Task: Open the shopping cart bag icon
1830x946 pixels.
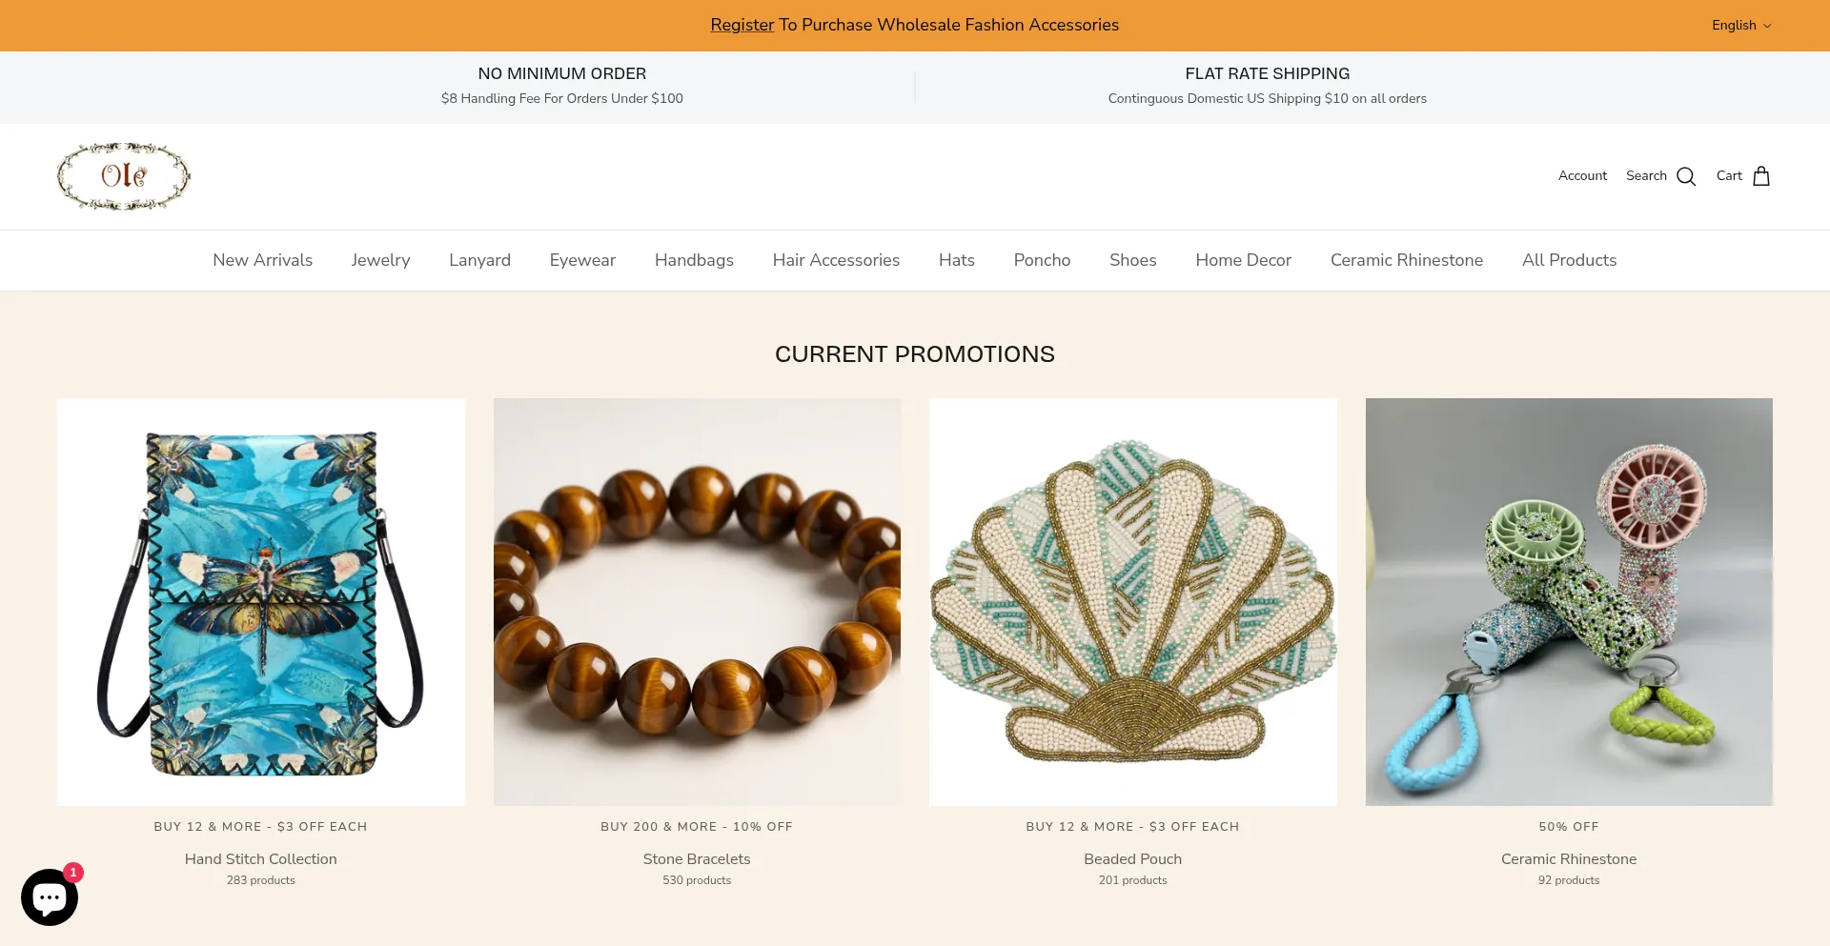Action: 1761,176
